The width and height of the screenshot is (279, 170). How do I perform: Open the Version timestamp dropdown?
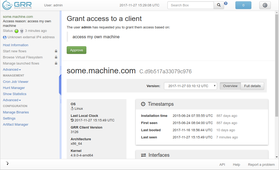pos(191,86)
